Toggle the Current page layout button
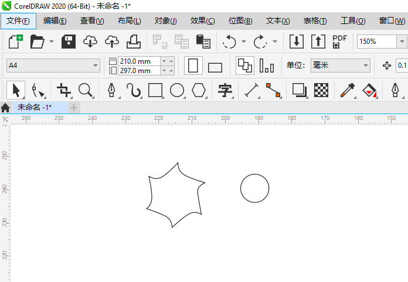Viewport: 408px width, 282px height. 267,66
